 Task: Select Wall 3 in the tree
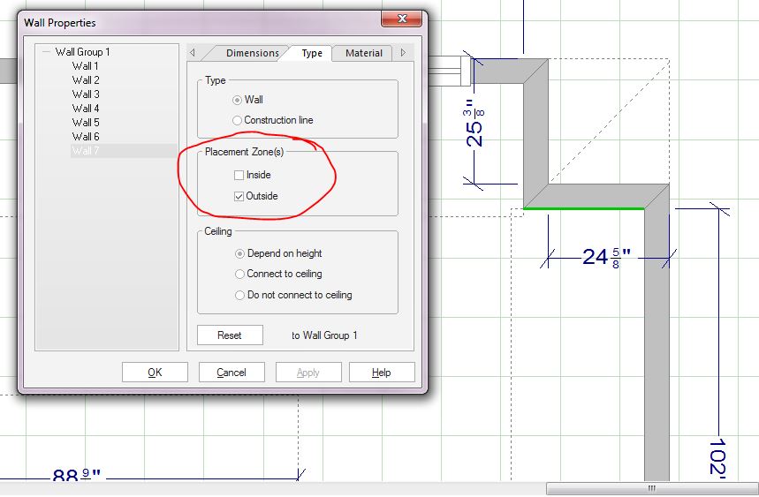point(86,94)
